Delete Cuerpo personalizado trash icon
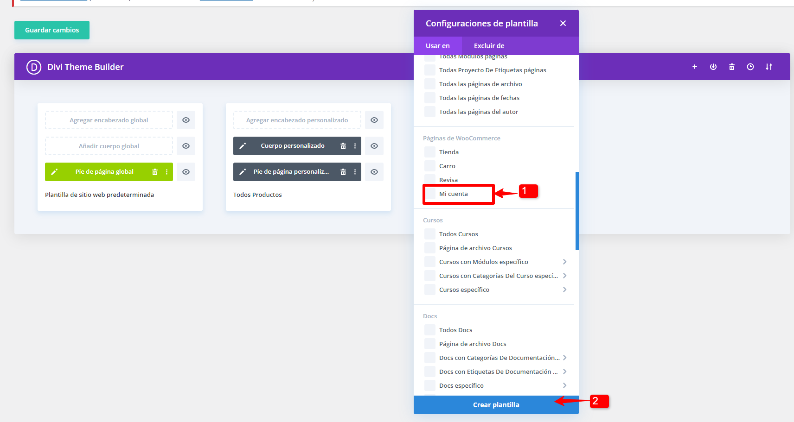 pos(343,146)
